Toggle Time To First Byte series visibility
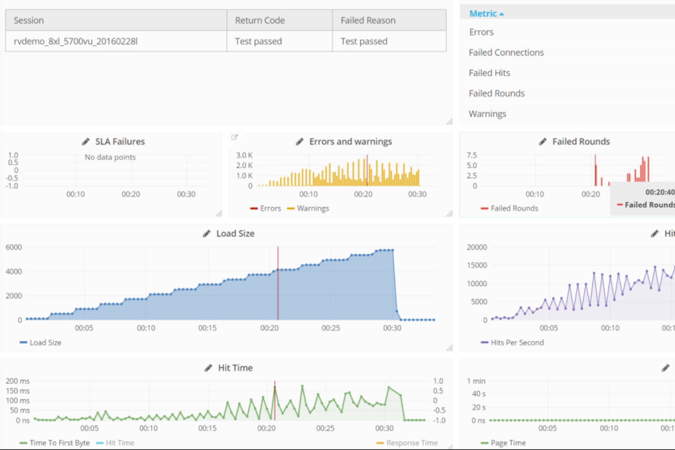This screenshot has height=450, width=675. click(59, 443)
